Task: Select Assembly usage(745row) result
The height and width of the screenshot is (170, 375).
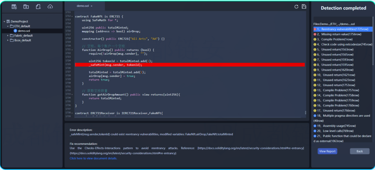Action: pos(343,126)
